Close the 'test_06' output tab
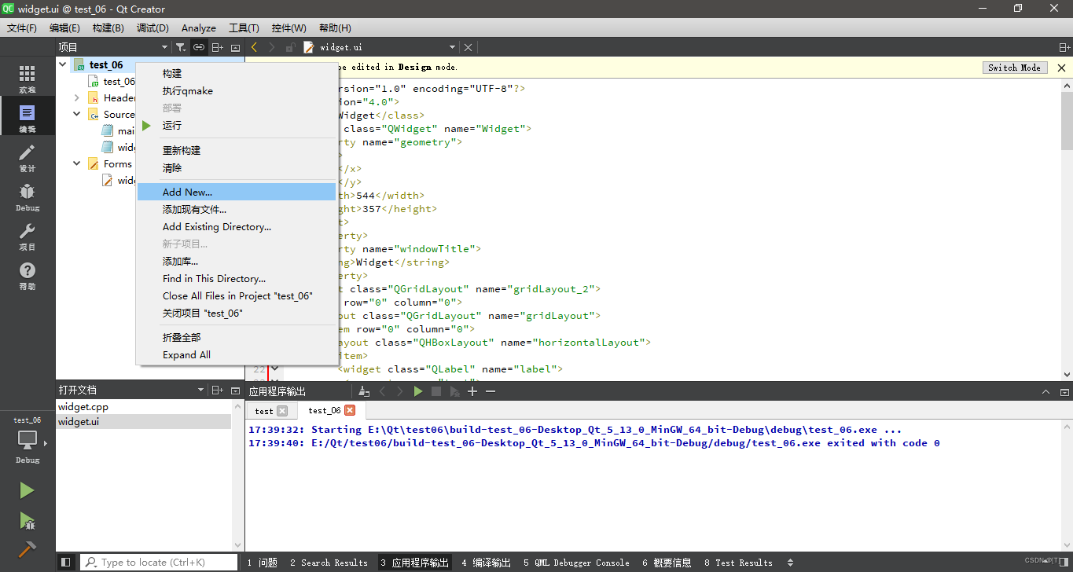 350,410
